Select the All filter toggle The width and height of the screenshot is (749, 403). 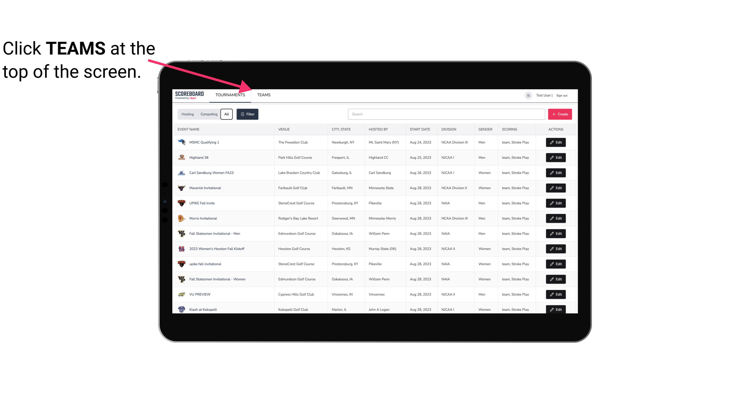pyautogui.click(x=227, y=114)
